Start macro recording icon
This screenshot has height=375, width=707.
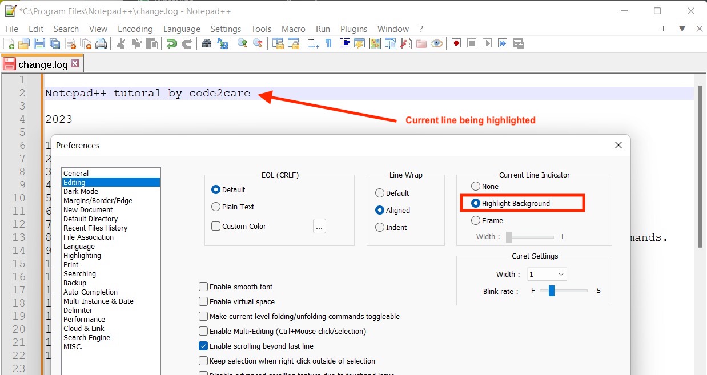(x=456, y=43)
